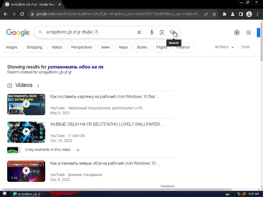Click the address bar URL
This screenshot has height=197, width=263.
(118, 14)
